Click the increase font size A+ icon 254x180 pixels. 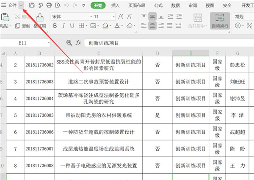(x=121, y=16)
